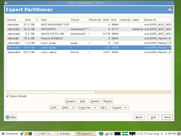The height and width of the screenshot is (136, 181).
Task: Open the Computer menu in the taskbar
Action: tap(10, 134)
